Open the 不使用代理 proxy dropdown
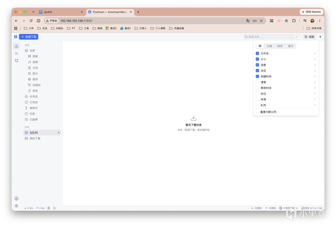Screen dimensions: 336x226 (288, 208)
